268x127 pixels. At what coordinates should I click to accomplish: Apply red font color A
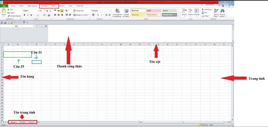49,15
